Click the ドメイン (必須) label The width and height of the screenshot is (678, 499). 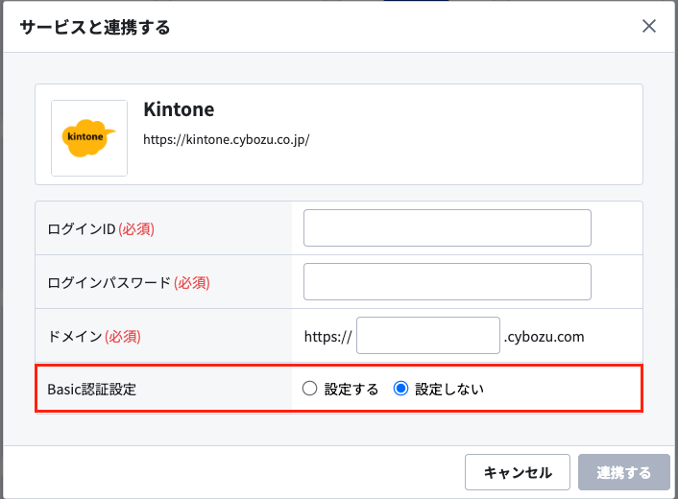click(94, 336)
